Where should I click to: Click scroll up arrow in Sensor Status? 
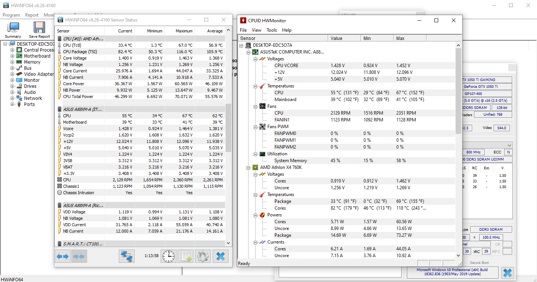[228, 31]
